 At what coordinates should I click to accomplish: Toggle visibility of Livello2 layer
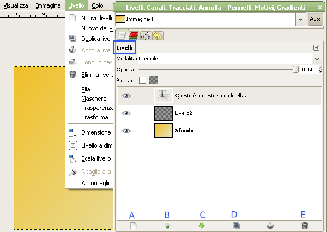pyautogui.click(x=126, y=113)
